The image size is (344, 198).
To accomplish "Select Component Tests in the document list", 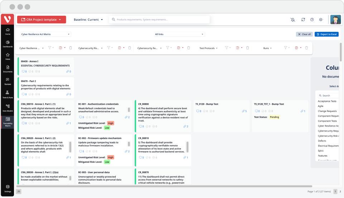I will (x=327, y=121).
